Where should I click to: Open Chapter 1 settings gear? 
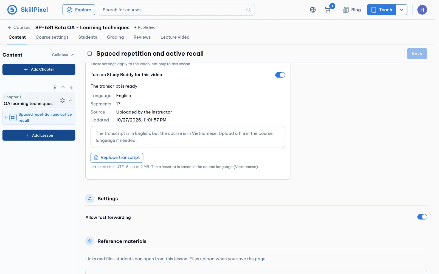(x=63, y=101)
